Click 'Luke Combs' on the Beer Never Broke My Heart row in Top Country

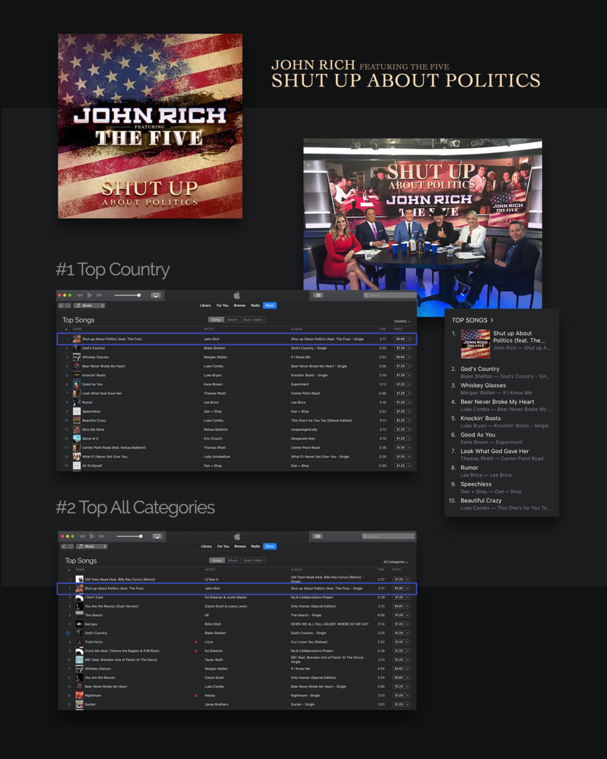point(213,366)
